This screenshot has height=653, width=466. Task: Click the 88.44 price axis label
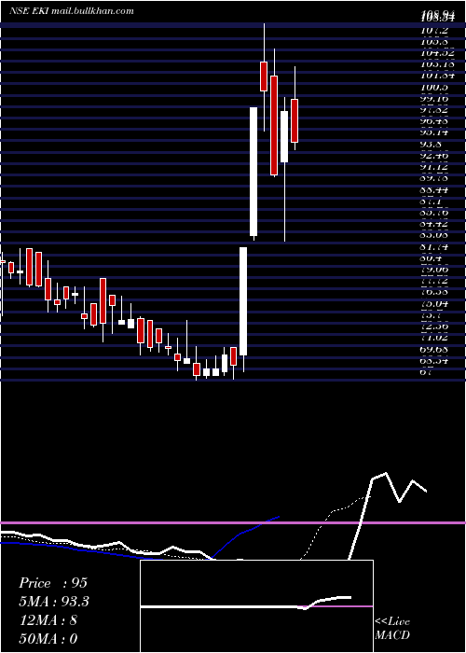pos(434,190)
